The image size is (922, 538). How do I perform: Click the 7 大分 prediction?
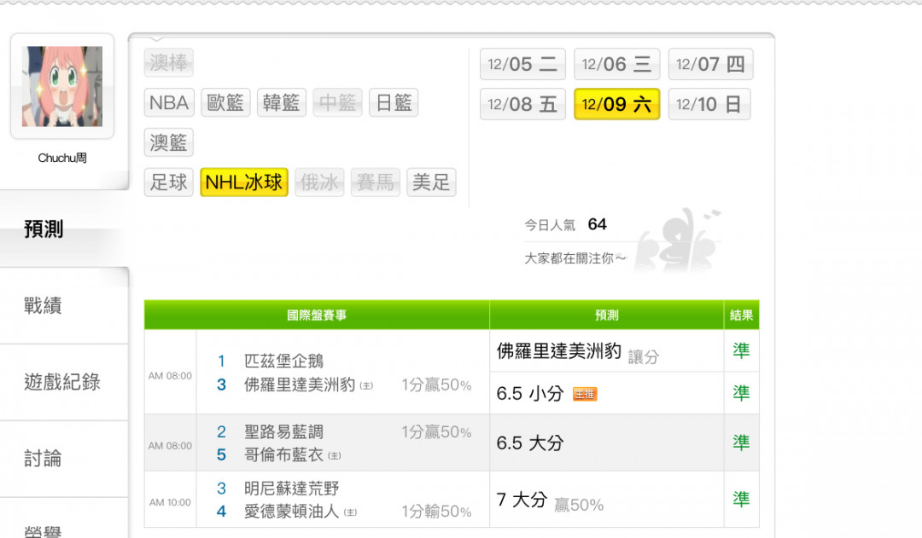click(522, 500)
